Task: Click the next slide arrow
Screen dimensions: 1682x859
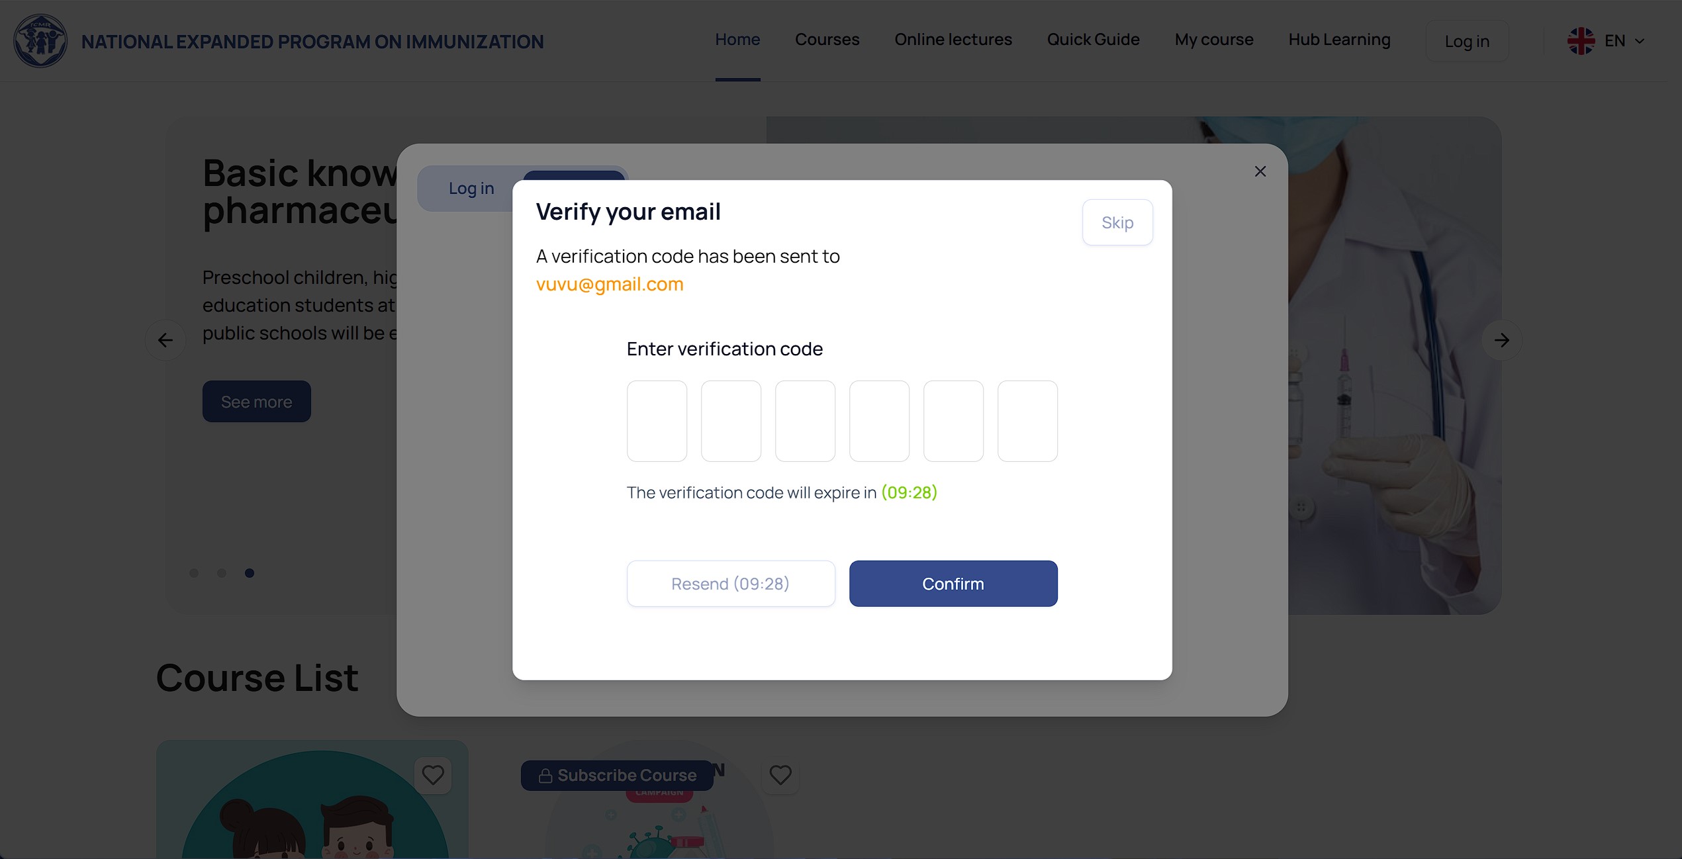Action: pyautogui.click(x=1501, y=340)
